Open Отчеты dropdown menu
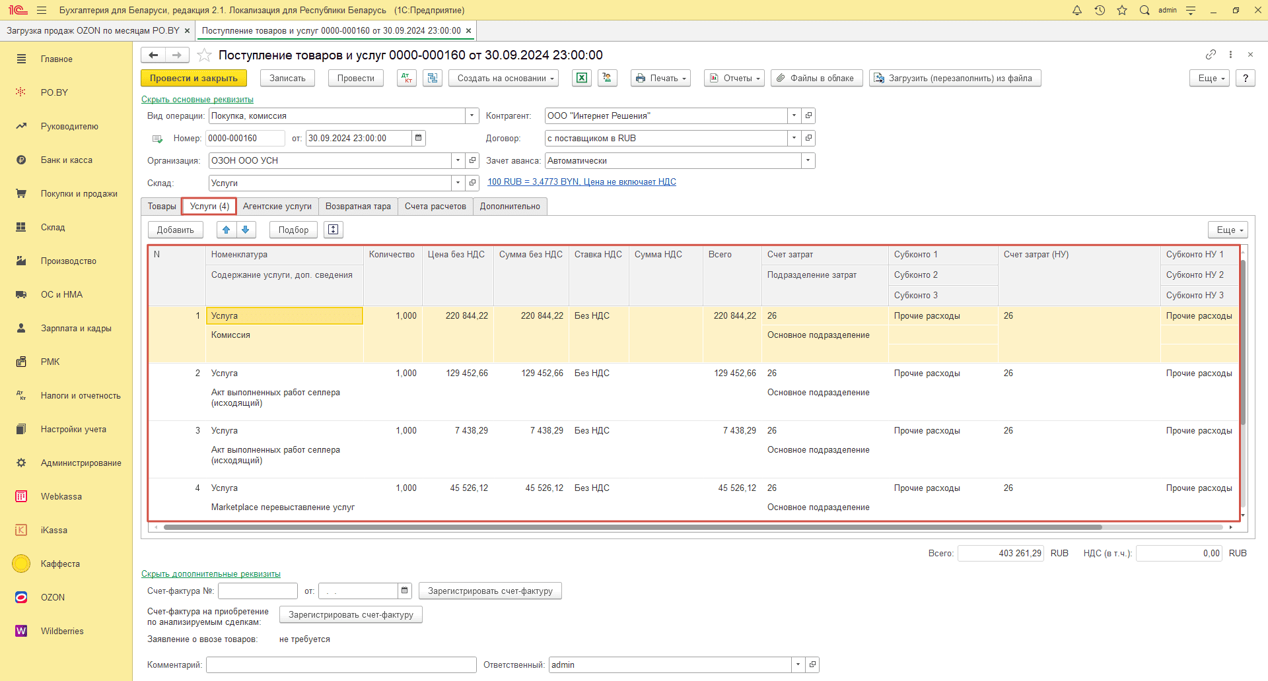Image resolution: width=1268 pixels, height=681 pixels. tap(734, 78)
